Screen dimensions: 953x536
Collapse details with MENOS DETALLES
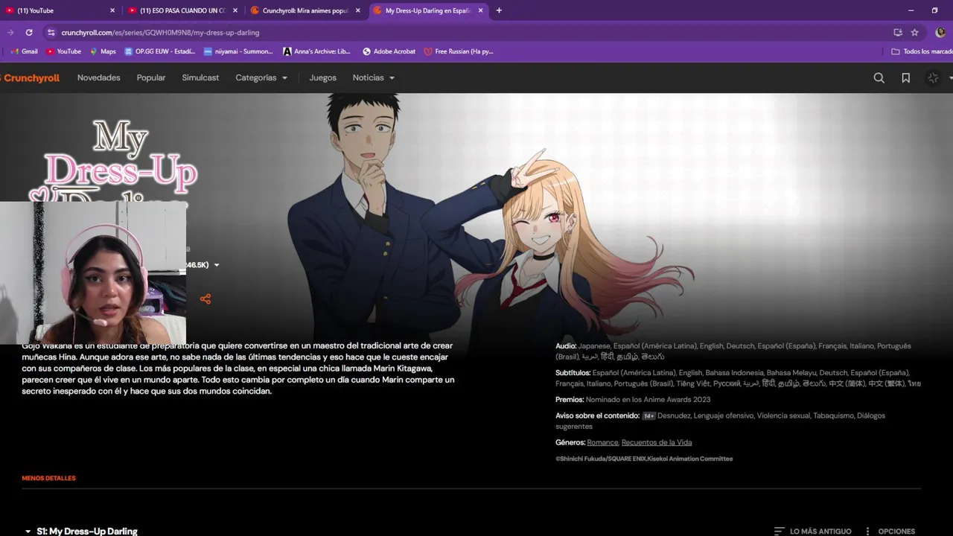(49, 478)
